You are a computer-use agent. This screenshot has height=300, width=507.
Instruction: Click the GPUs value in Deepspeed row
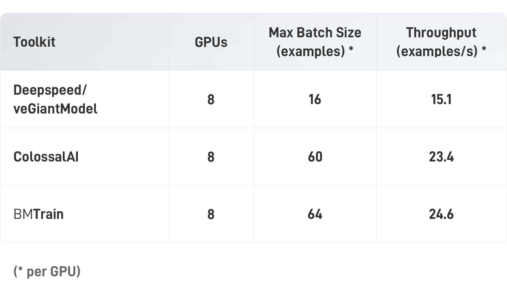[x=211, y=99]
